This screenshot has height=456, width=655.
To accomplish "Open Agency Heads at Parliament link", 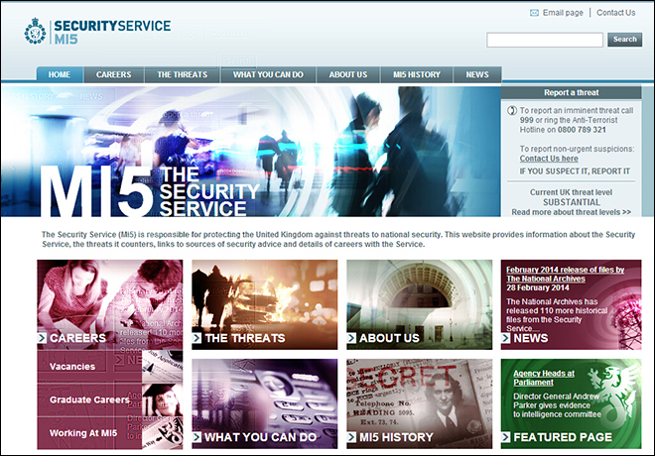I will point(544,378).
